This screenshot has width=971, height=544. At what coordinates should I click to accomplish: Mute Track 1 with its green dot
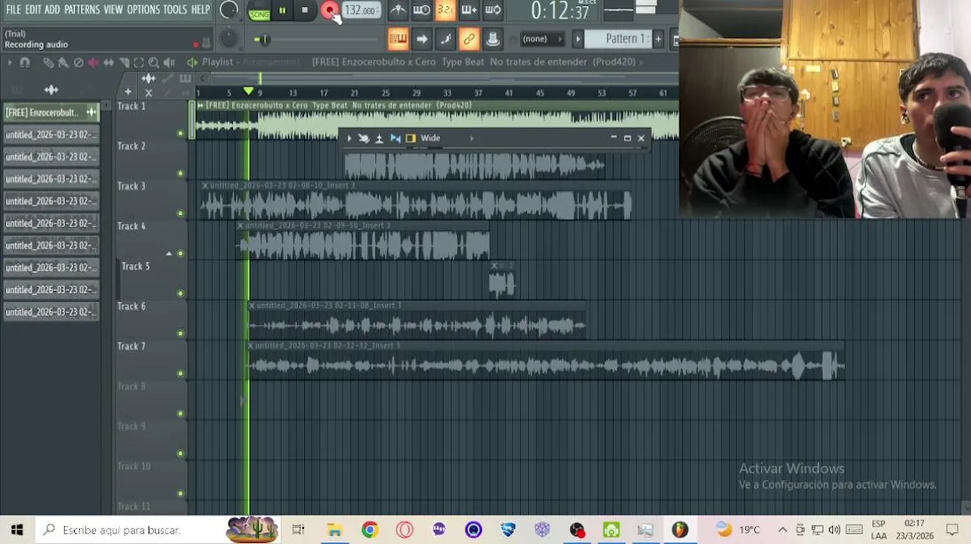pyautogui.click(x=180, y=134)
